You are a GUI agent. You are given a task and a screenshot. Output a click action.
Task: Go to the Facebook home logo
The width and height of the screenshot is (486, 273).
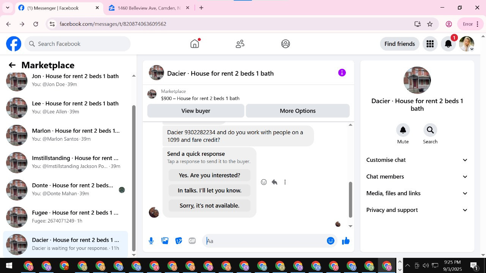[14, 44]
